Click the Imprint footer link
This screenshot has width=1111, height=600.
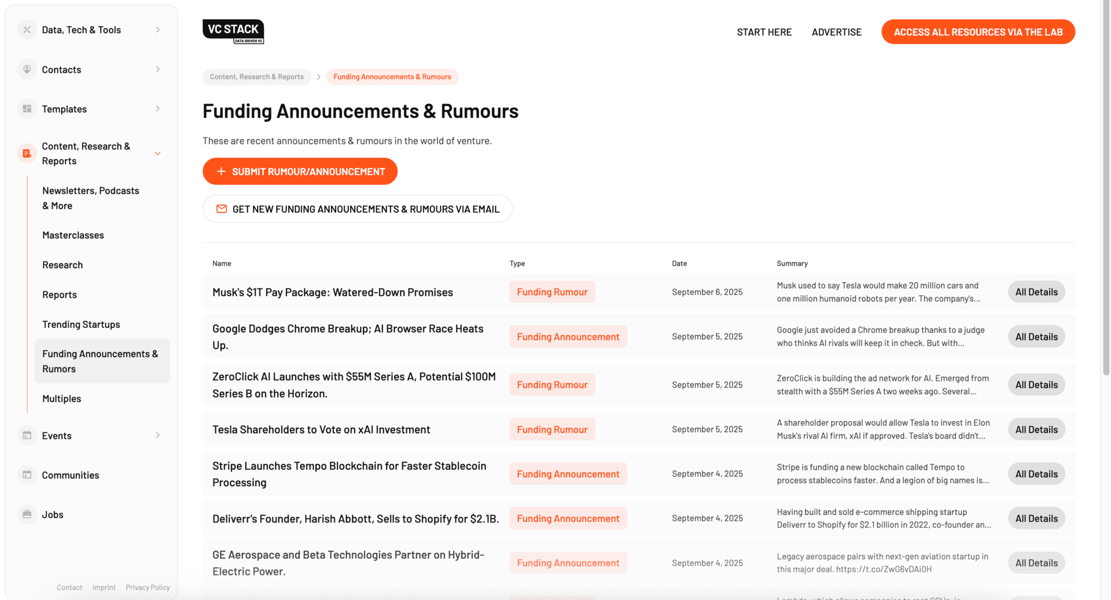104,587
